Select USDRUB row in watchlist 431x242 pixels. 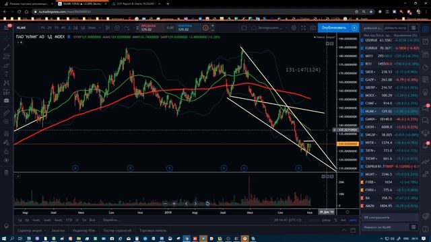[389, 40]
